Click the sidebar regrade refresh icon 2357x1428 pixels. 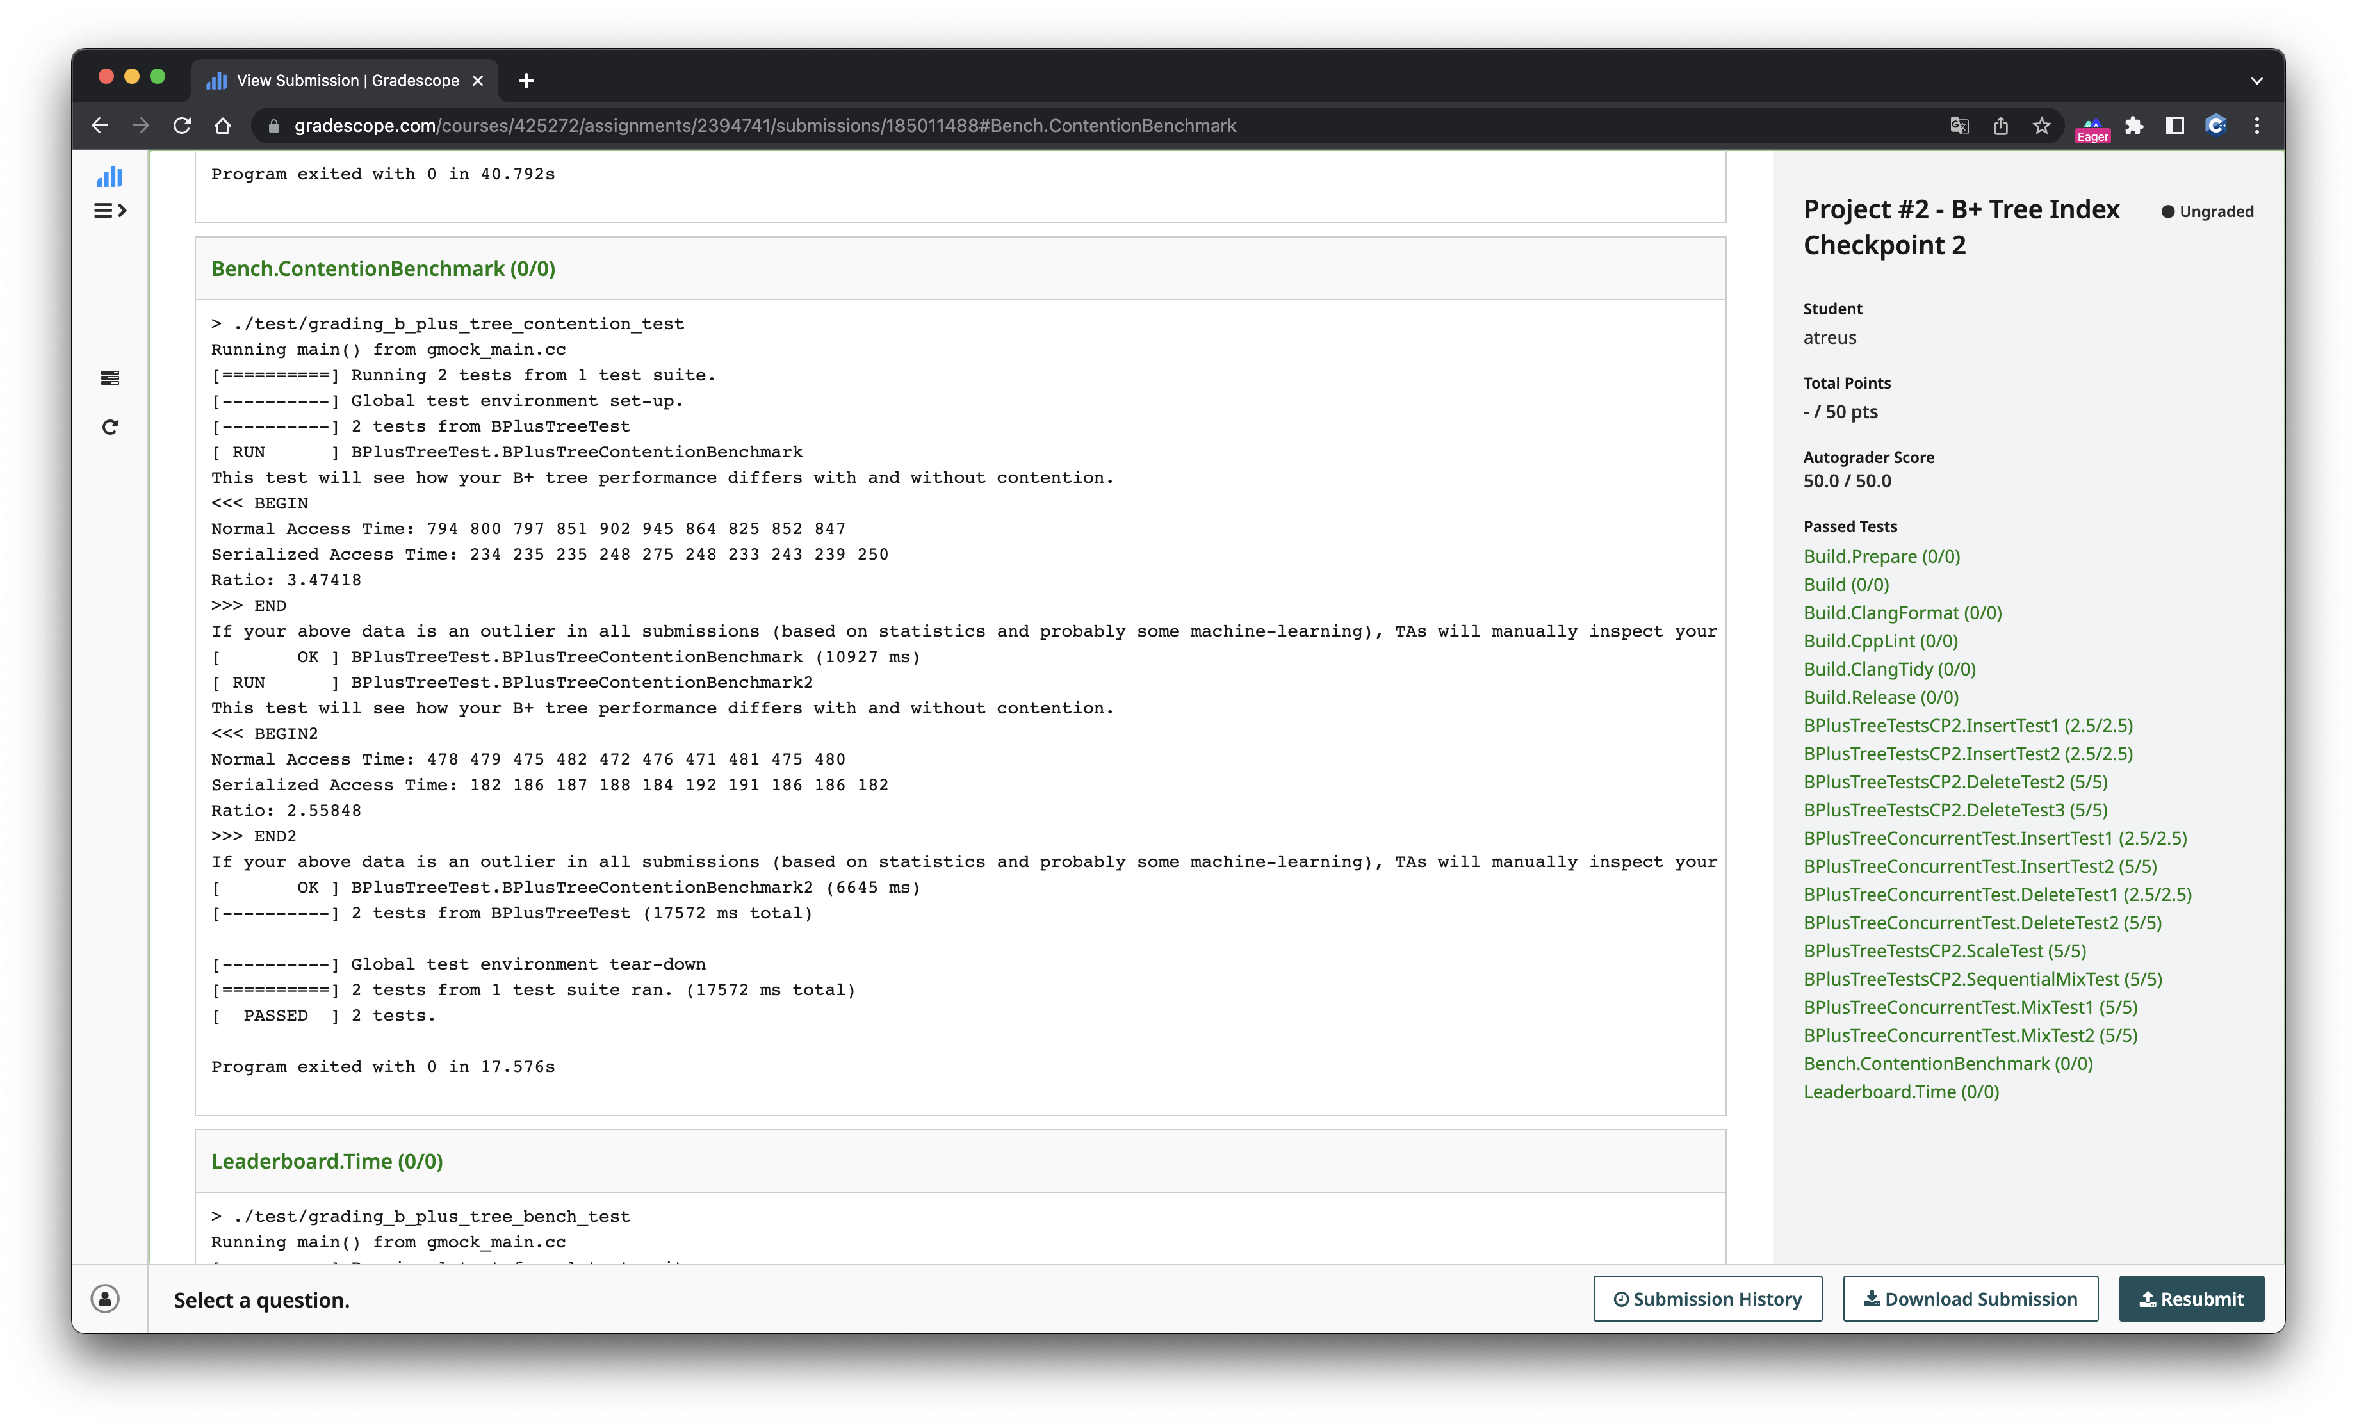pos(110,426)
